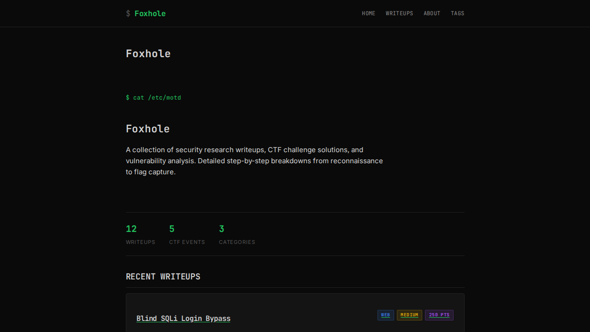The image size is (590, 332).
Task: Click the $ symbol before cat /etc/motd
Action: 128,97
